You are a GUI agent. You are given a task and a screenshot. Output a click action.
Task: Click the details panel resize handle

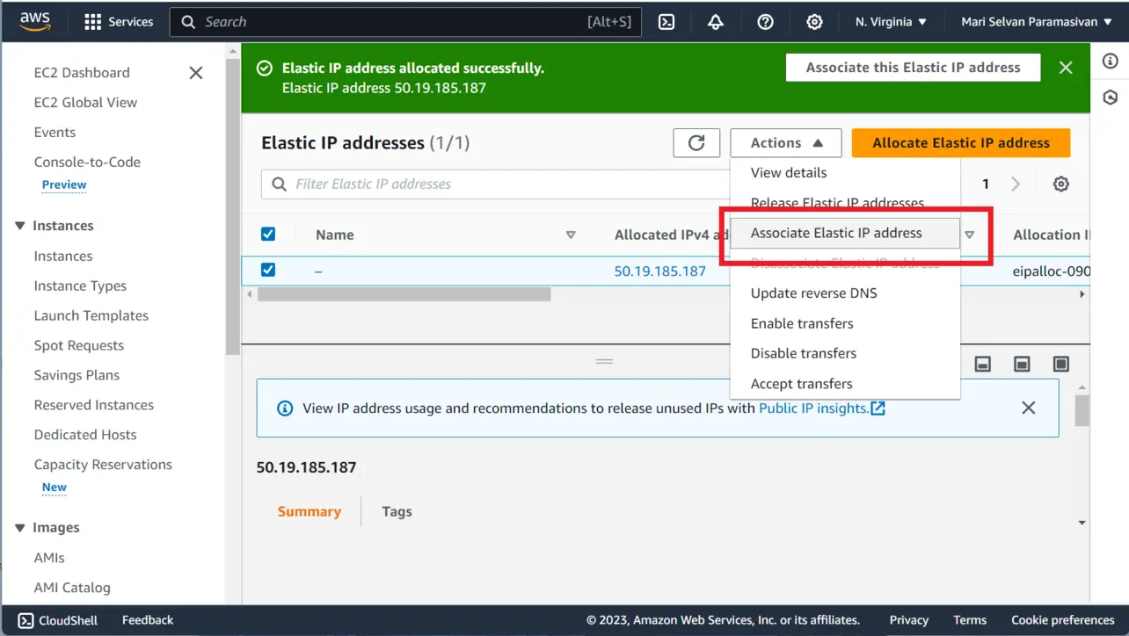click(x=604, y=361)
